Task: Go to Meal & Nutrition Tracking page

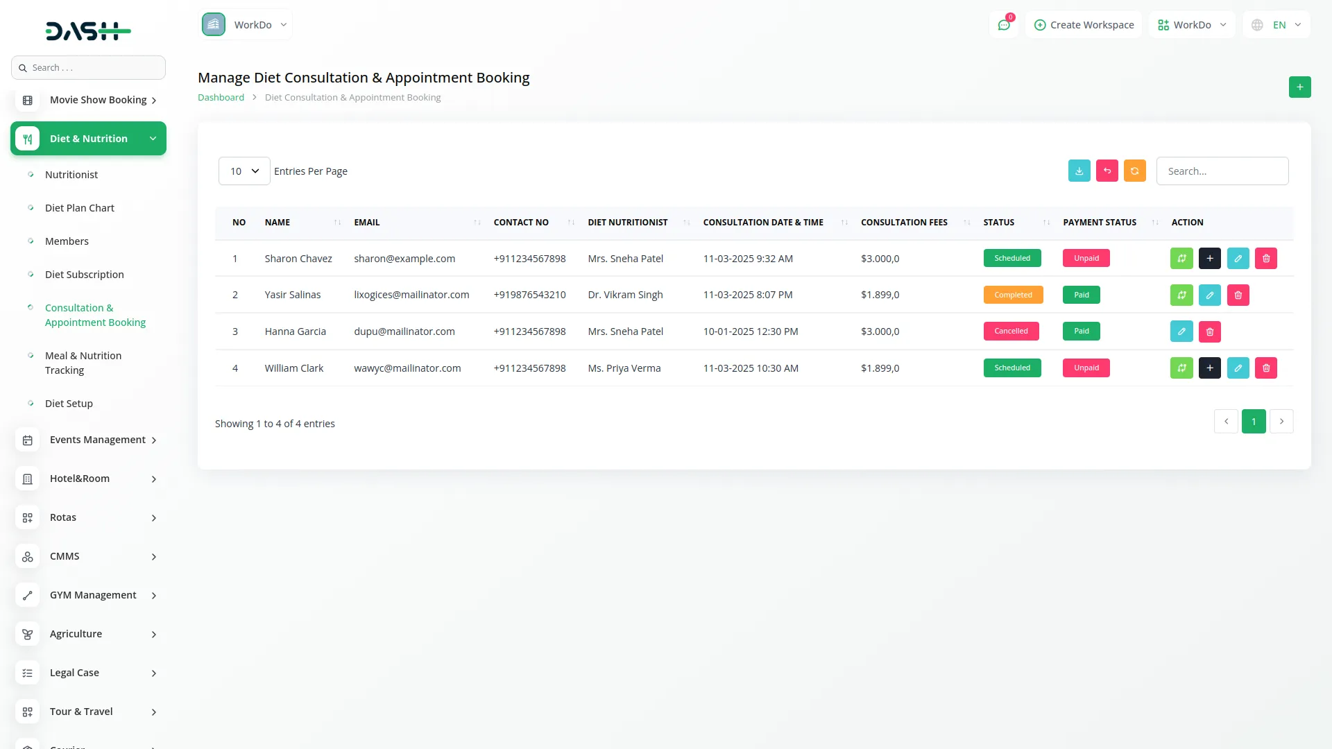Action: (x=83, y=363)
